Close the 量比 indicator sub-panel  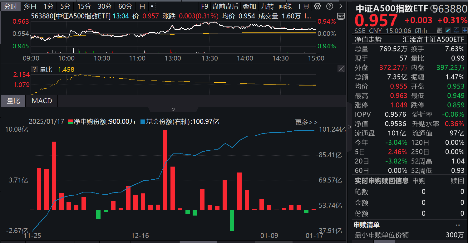(341, 69)
